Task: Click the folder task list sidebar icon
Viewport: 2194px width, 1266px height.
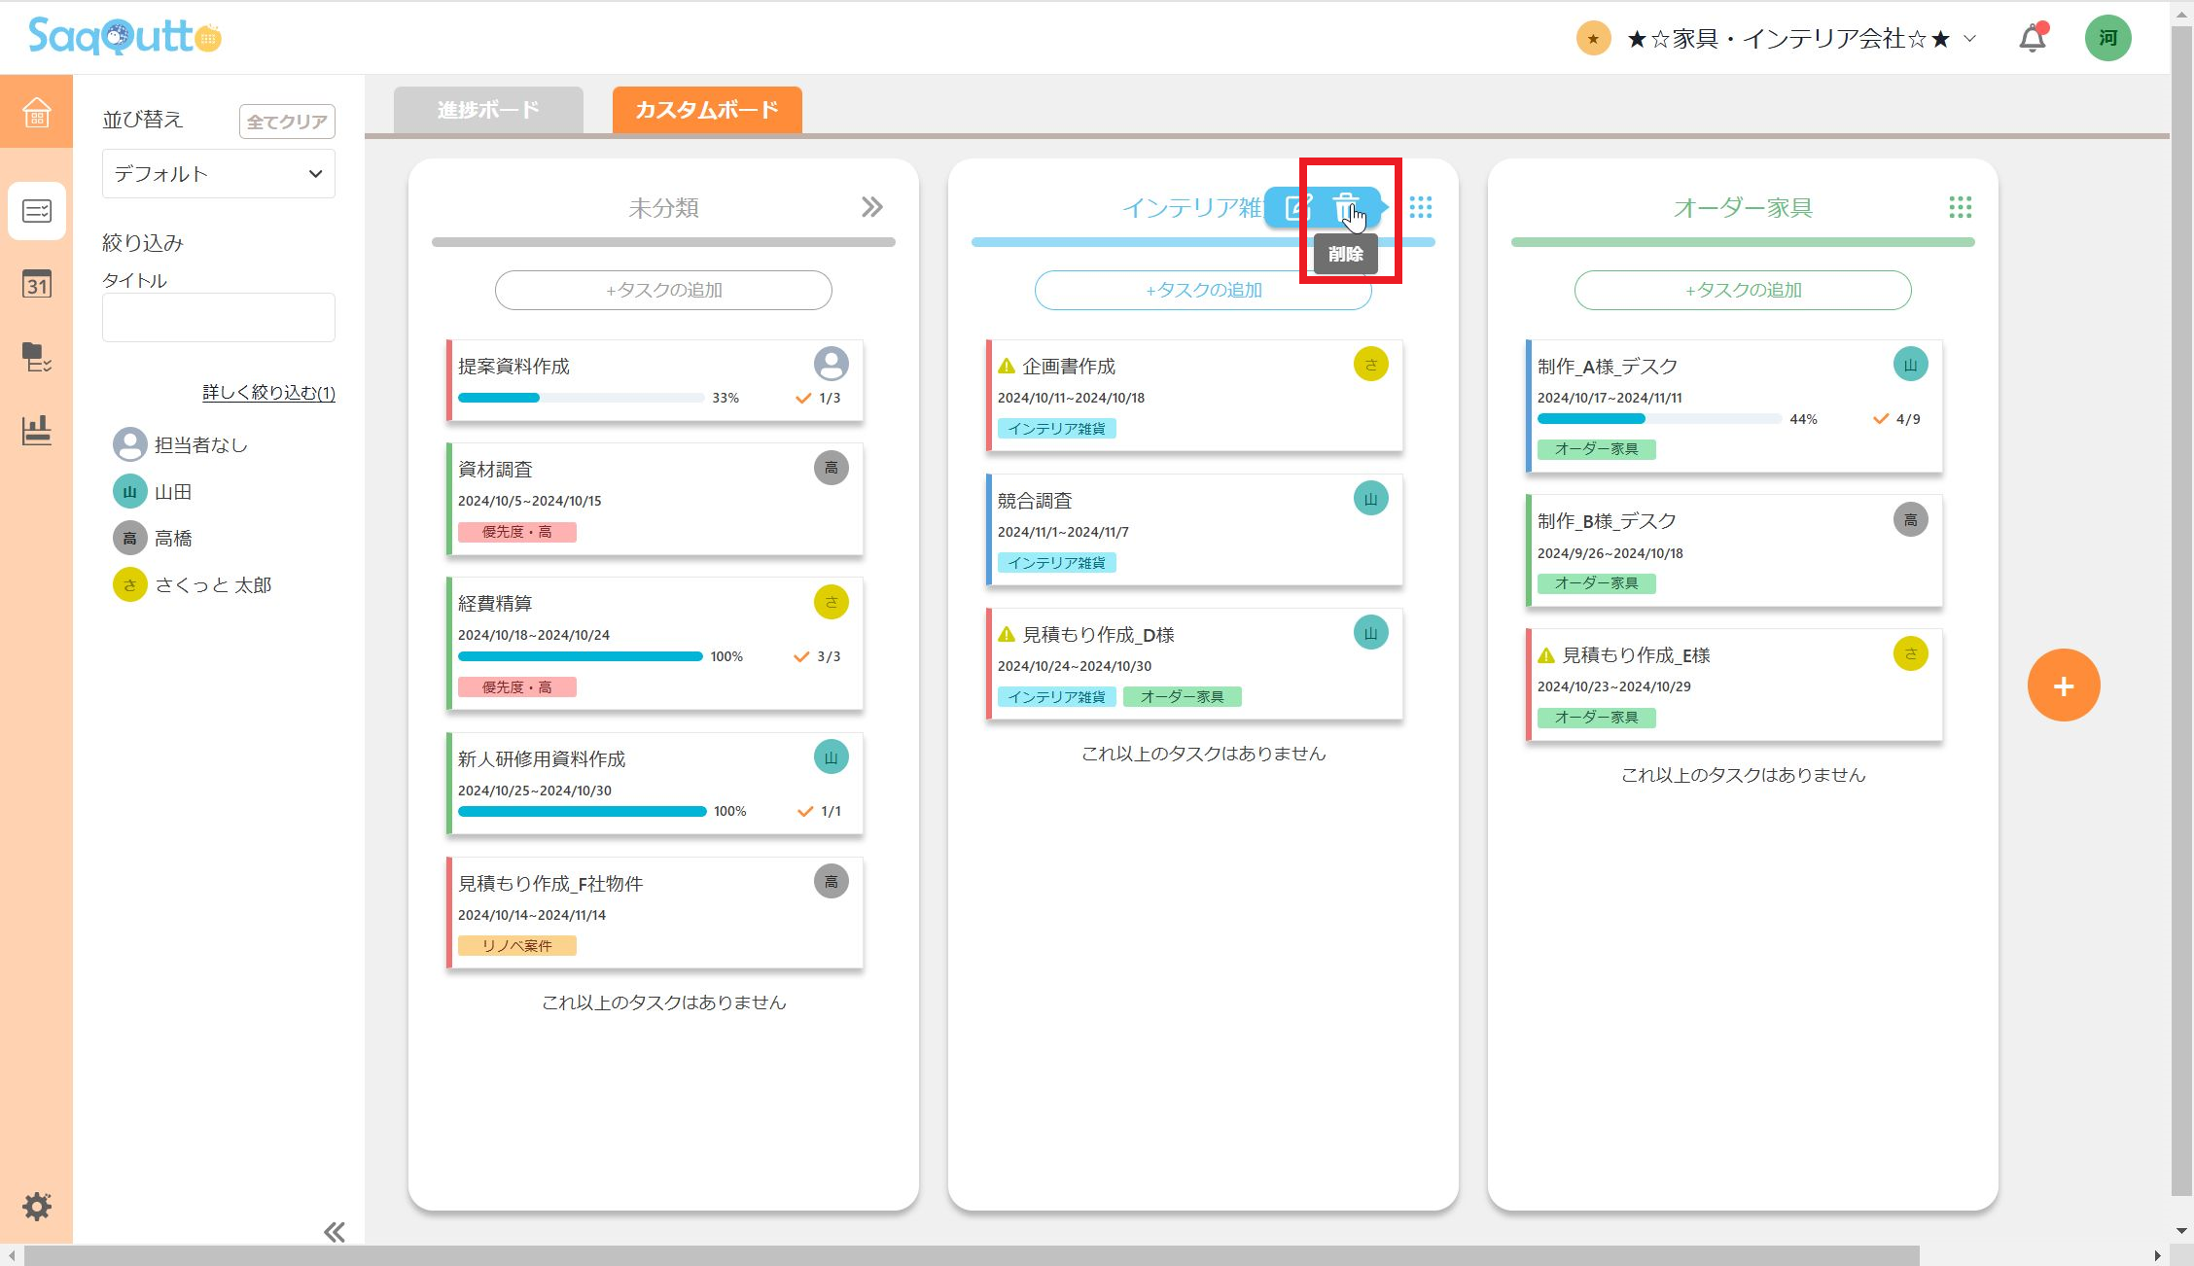Action: pyautogui.click(x=36, y=357)
